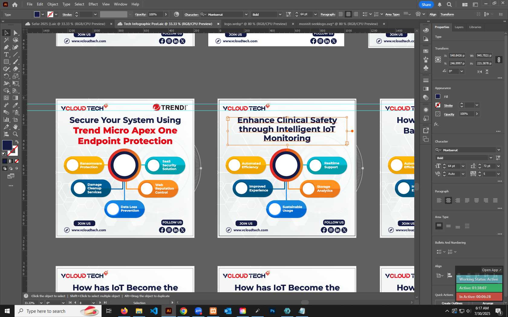508x317 pixels.
Task: Flip selection horizontally in Transform
Action: coord(480,72)
